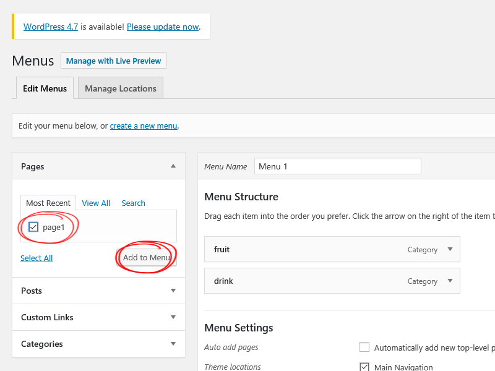The height and width of the screenshot is (371, 495).
Task: Uncheck the page1 checkbox
Action: coord(33,227)
